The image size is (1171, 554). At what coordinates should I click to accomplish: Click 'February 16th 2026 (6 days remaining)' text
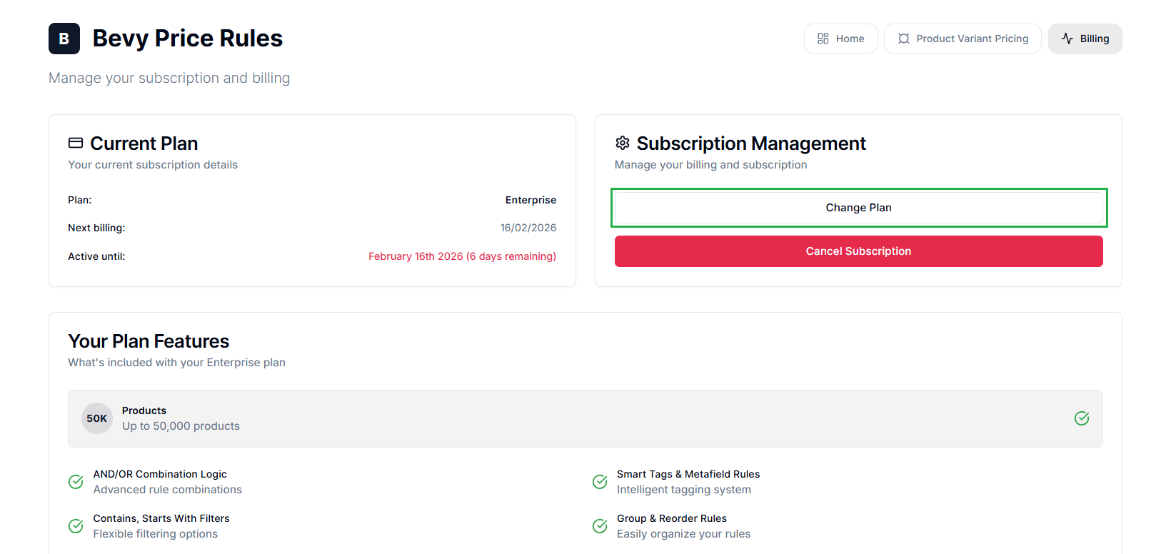(462, 256)
